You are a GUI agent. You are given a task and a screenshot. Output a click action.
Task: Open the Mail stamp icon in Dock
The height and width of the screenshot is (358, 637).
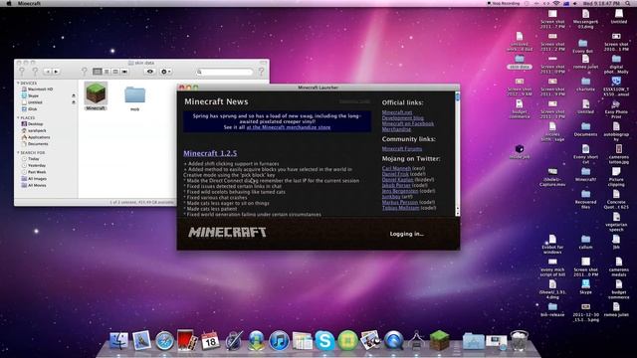(141, 340)
